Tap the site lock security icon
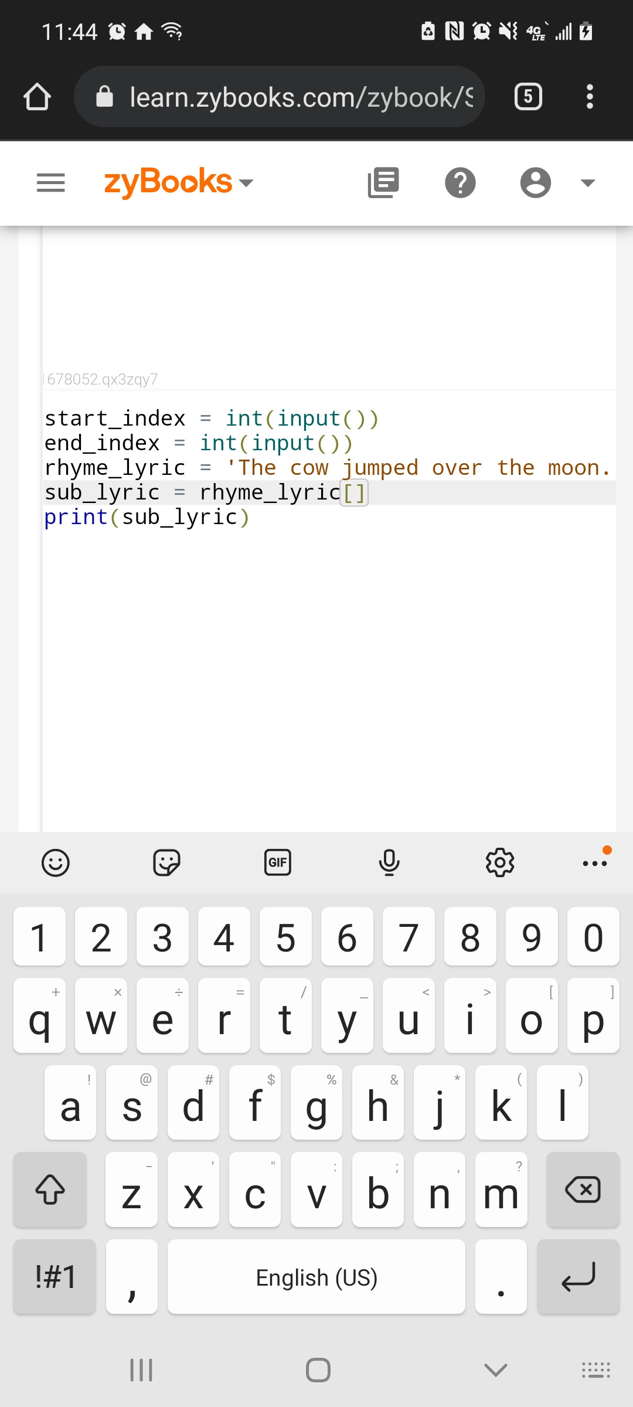 [x=104, y=96]
